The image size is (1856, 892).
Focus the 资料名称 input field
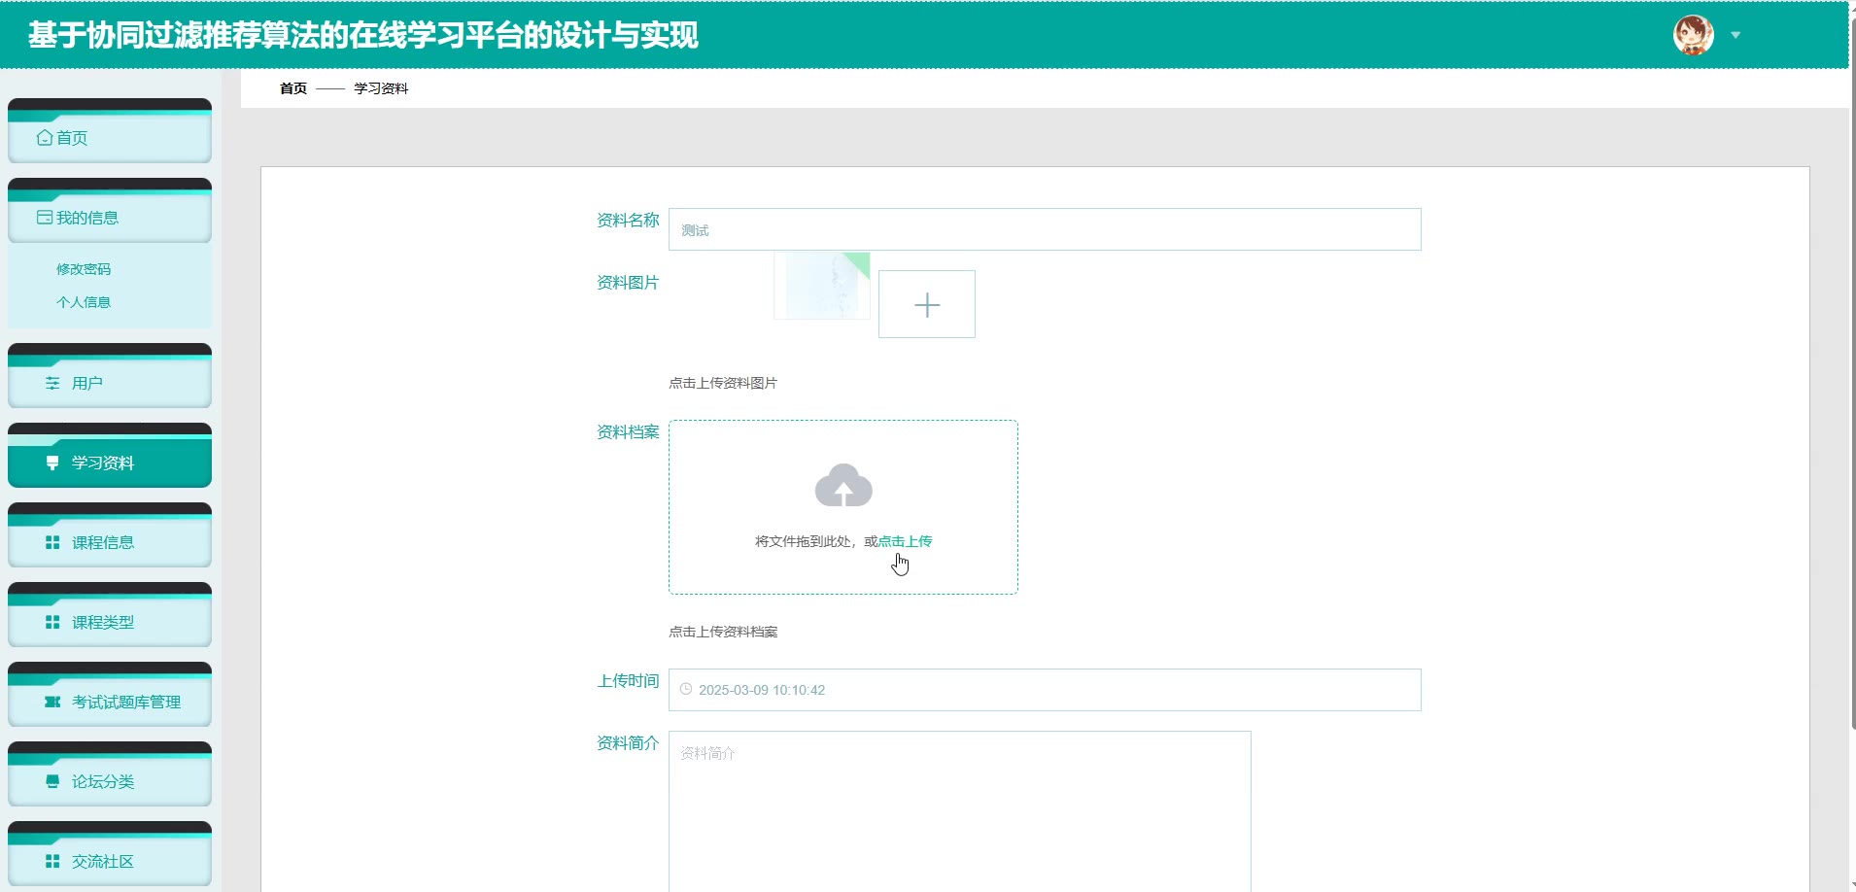1045,229
